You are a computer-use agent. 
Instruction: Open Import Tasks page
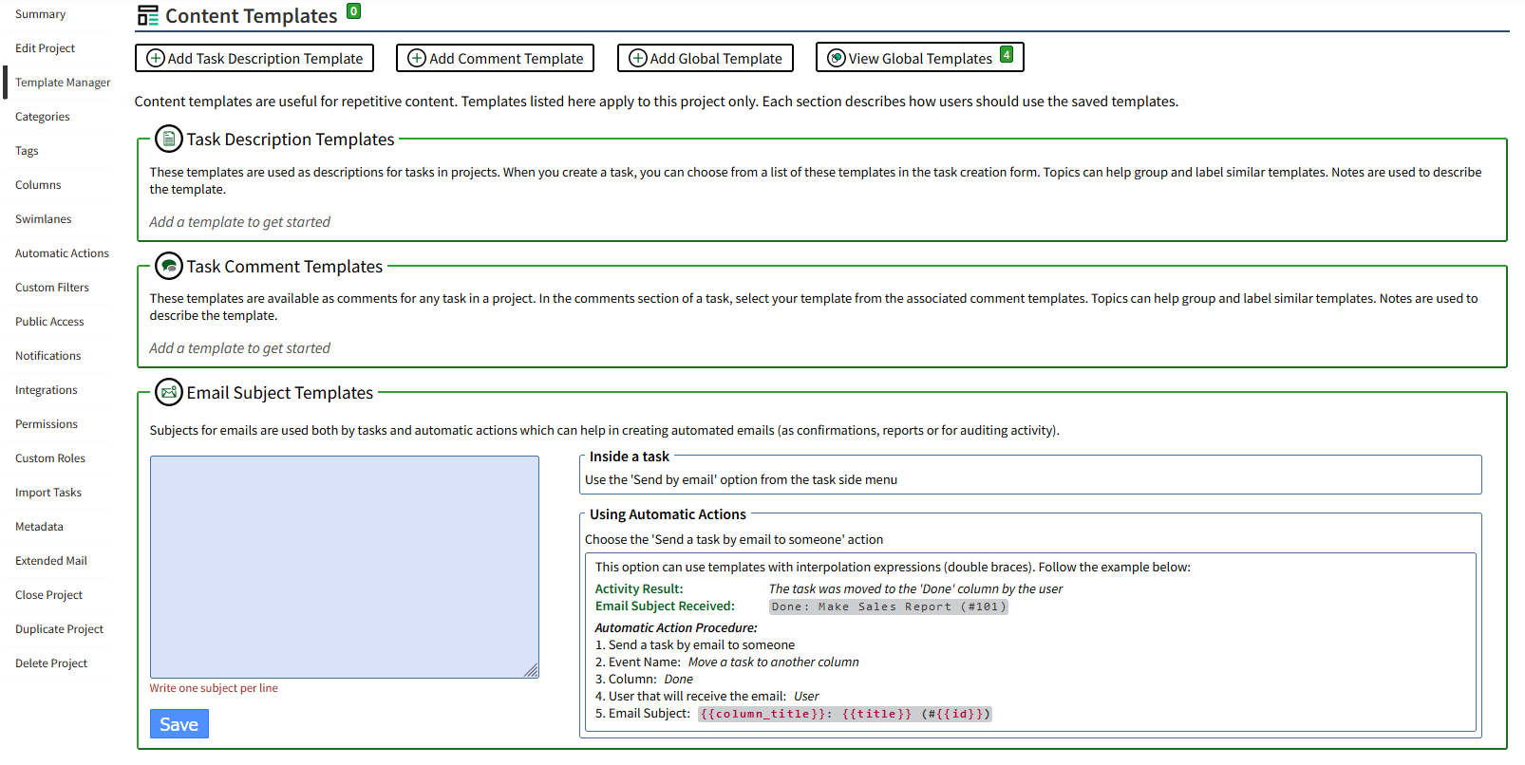48,493
